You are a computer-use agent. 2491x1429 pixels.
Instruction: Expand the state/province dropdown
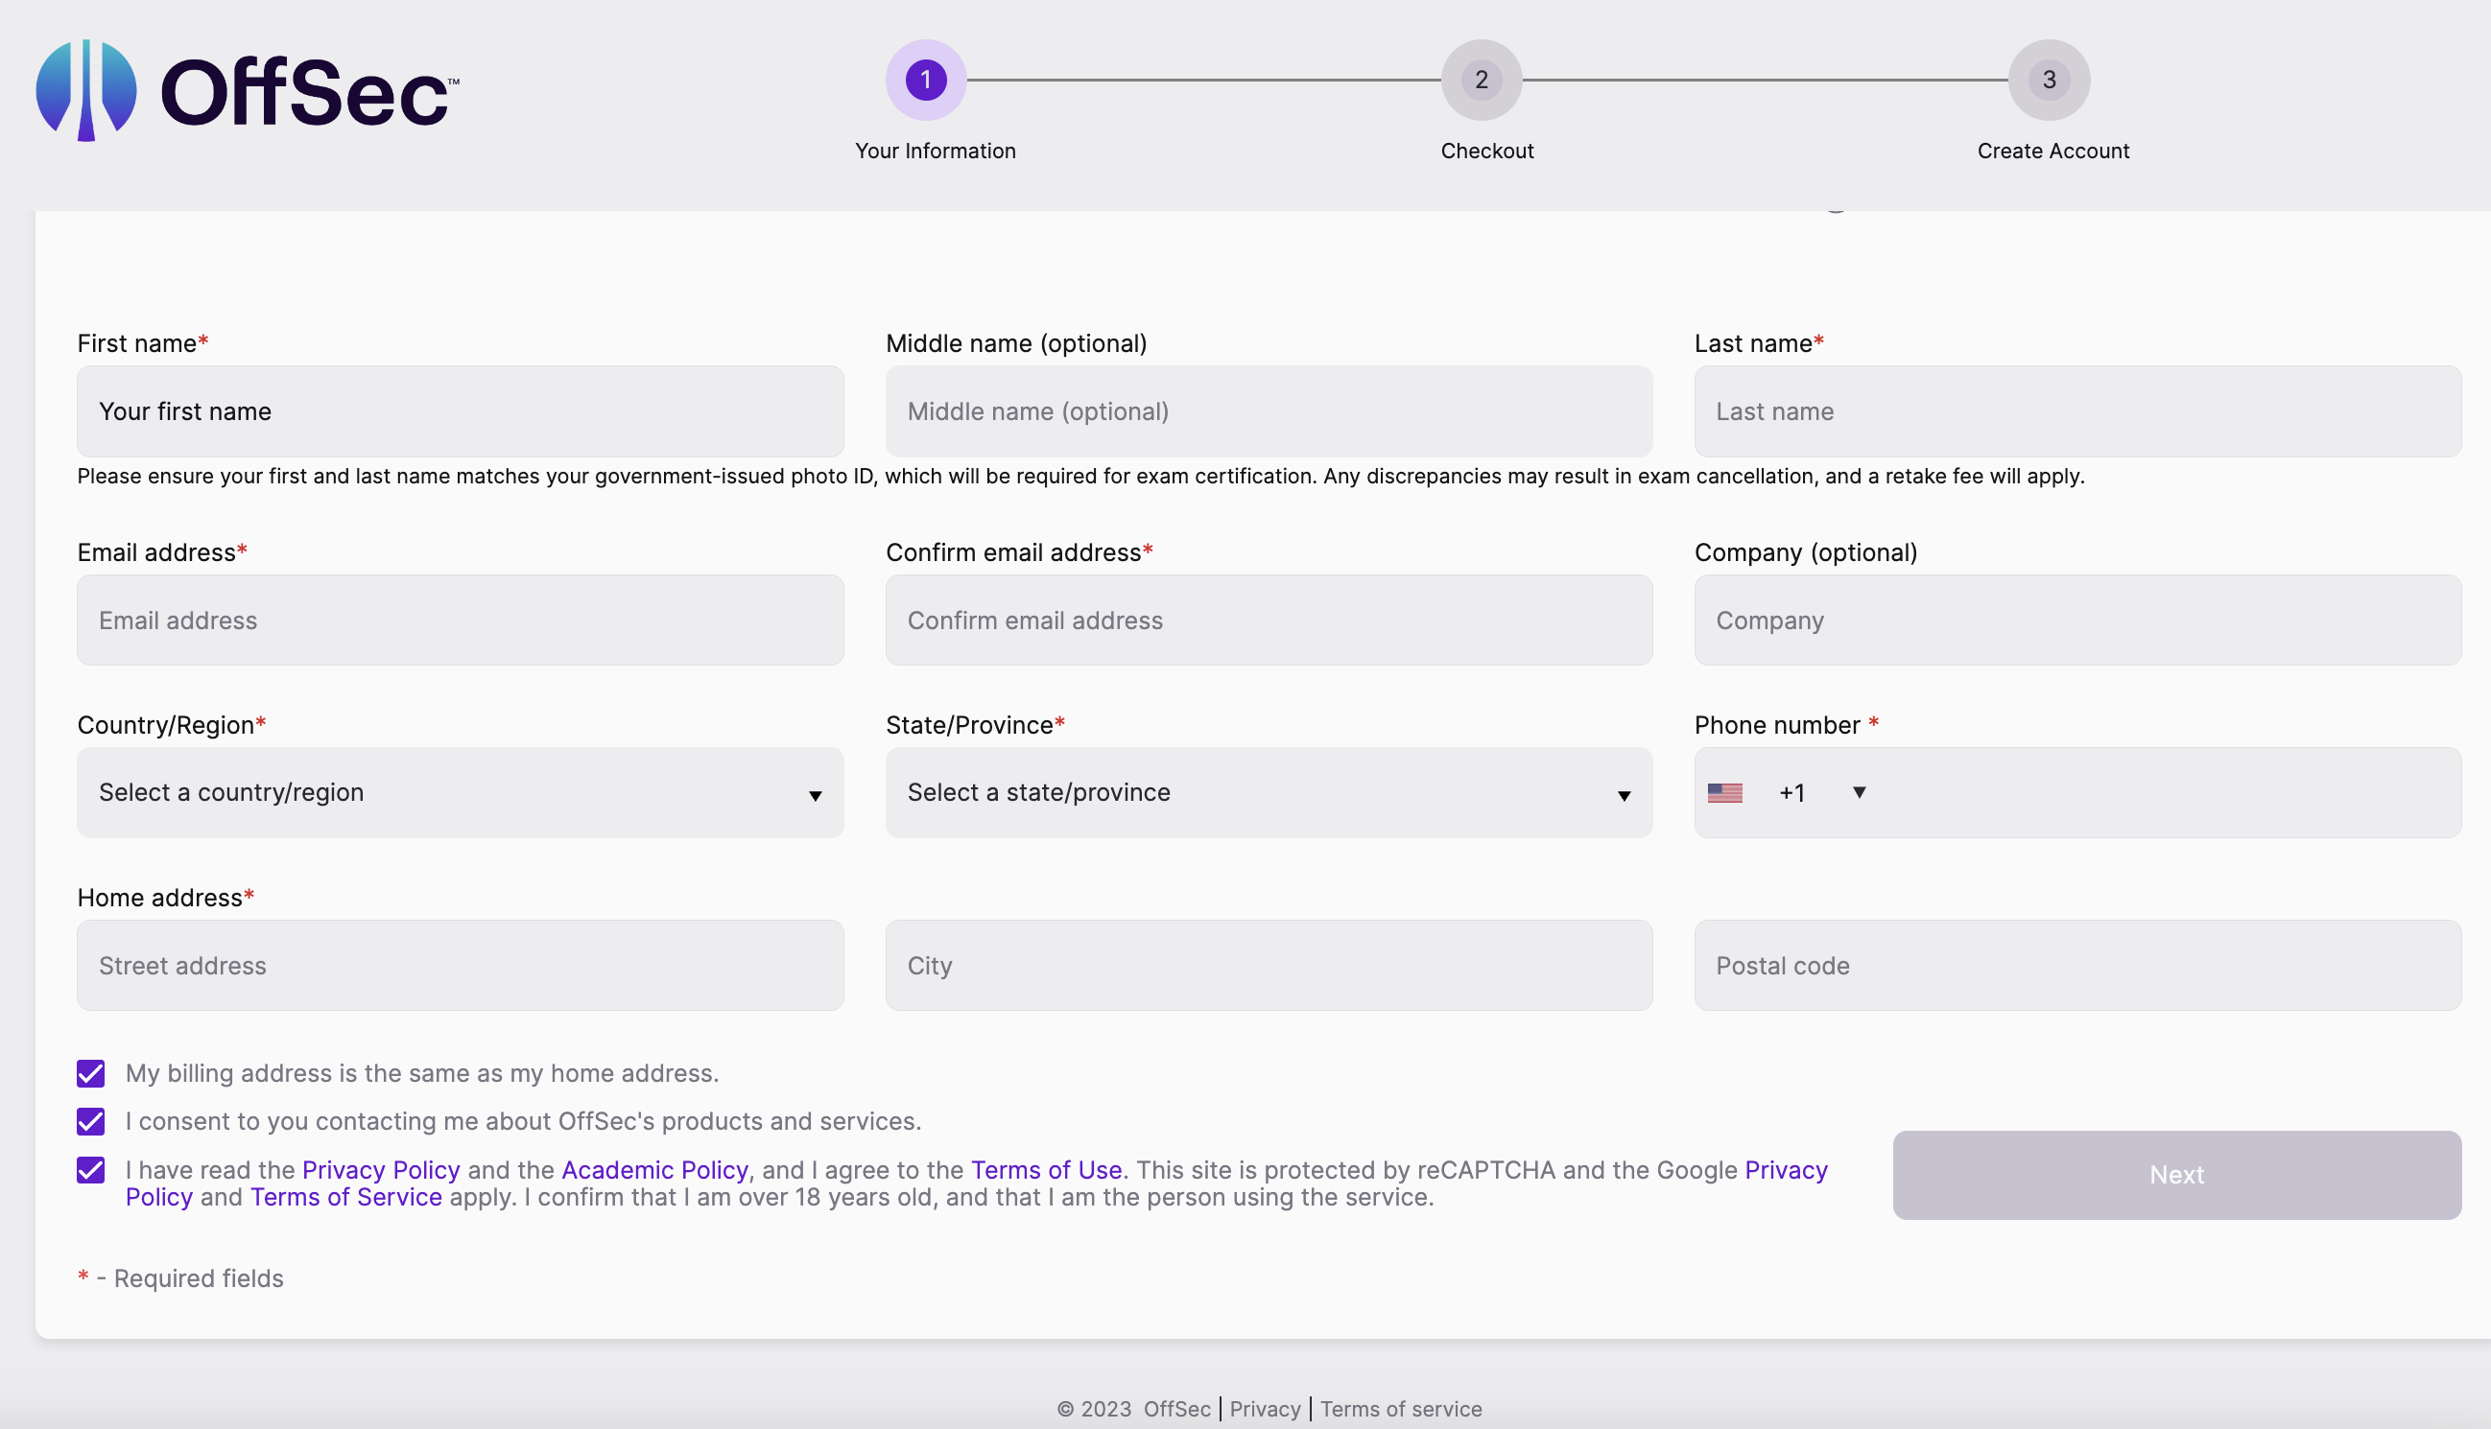1268,792
